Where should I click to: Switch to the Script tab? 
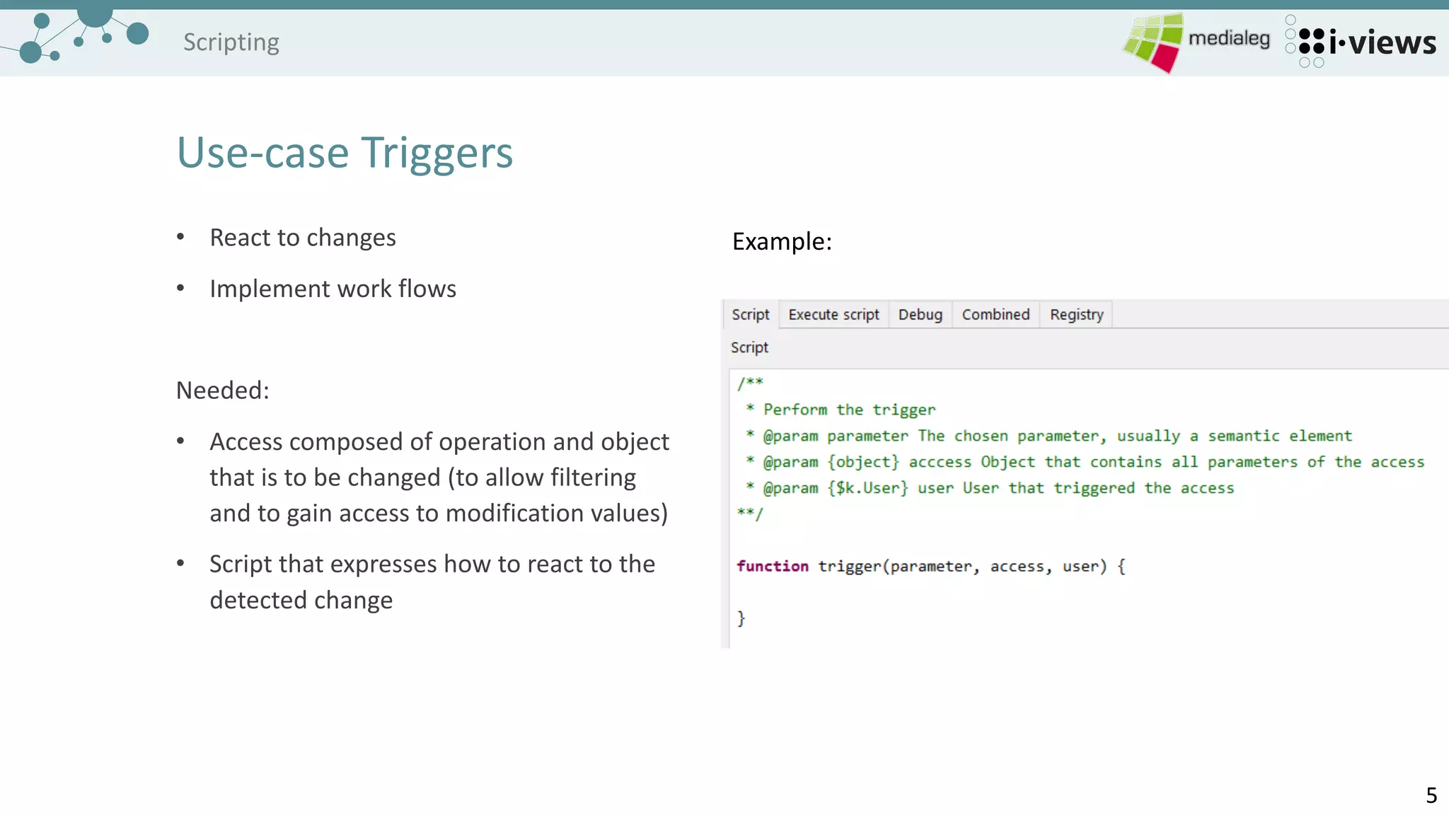tap(750, 314)
